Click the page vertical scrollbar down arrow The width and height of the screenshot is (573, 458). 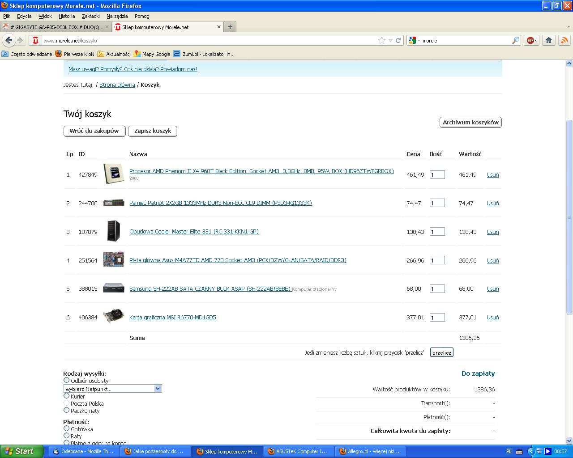click(569, 441)
